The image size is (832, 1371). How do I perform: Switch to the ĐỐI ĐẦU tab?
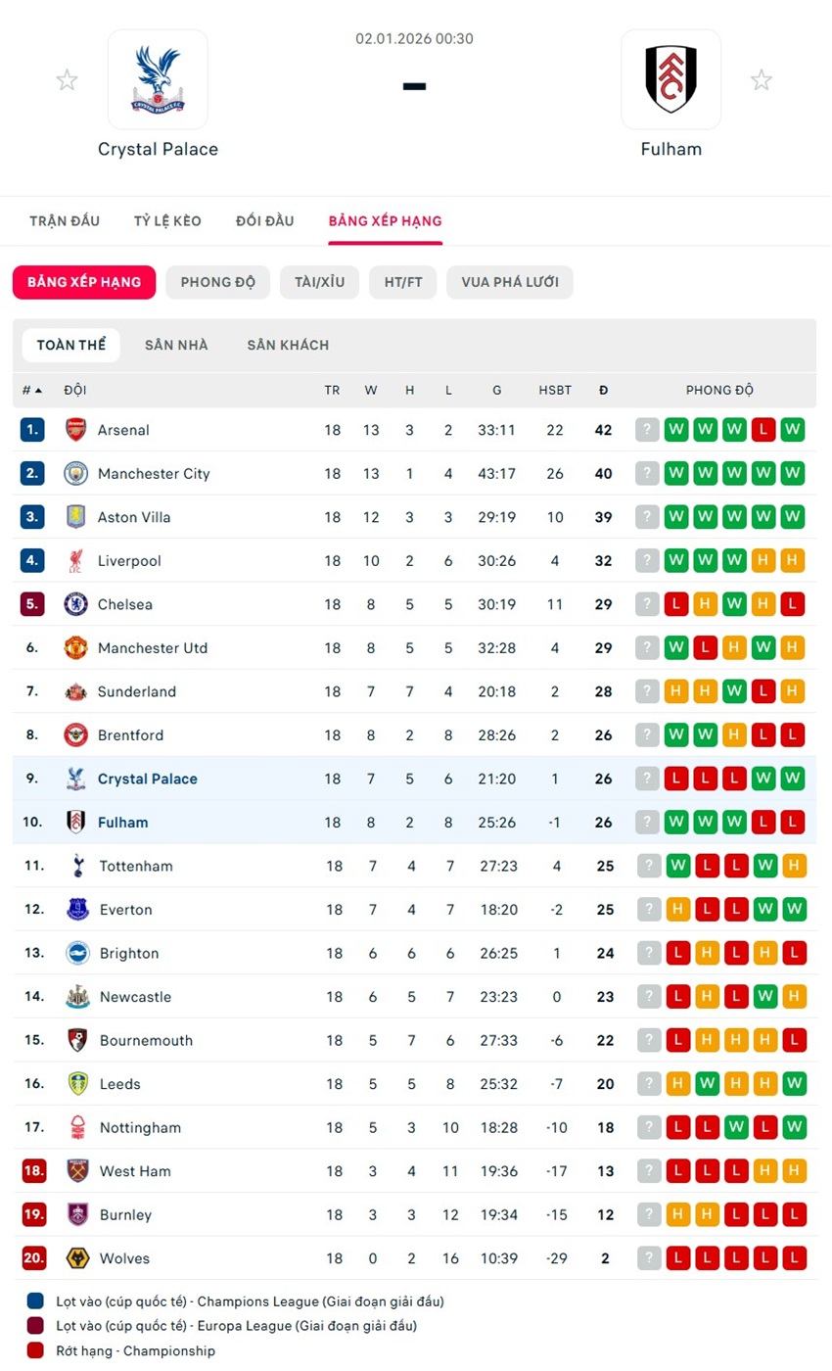tap(265, 221)
